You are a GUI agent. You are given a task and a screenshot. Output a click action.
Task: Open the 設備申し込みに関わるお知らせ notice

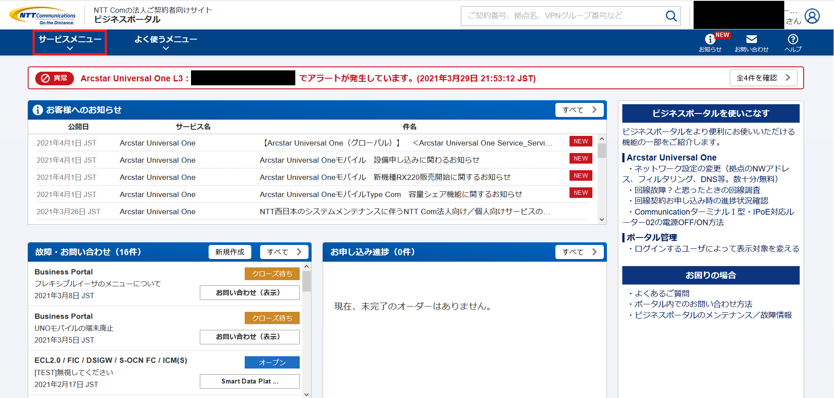click(370, 160)
